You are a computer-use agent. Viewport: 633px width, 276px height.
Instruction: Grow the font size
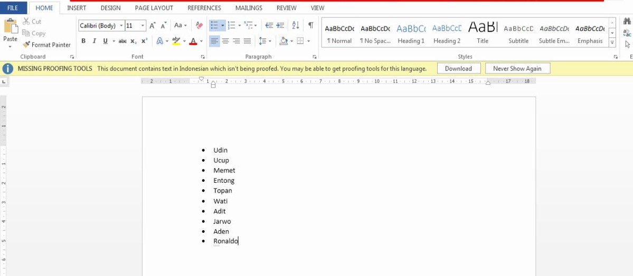point(153,25)
